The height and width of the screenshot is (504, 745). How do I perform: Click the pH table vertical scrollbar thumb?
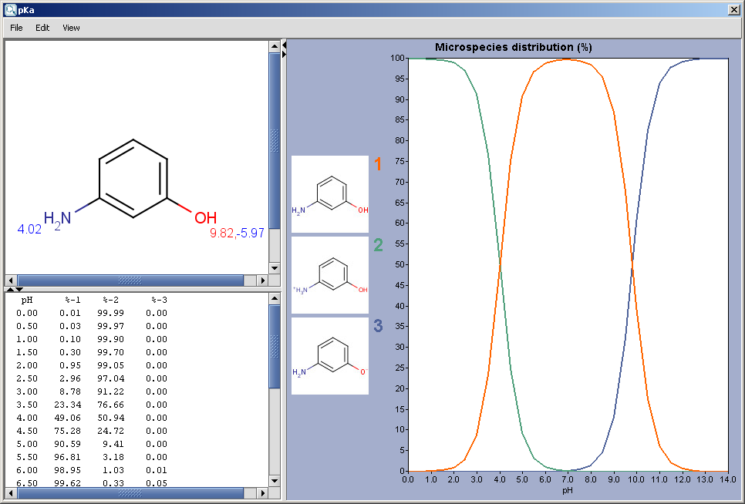tap(275, 347)
